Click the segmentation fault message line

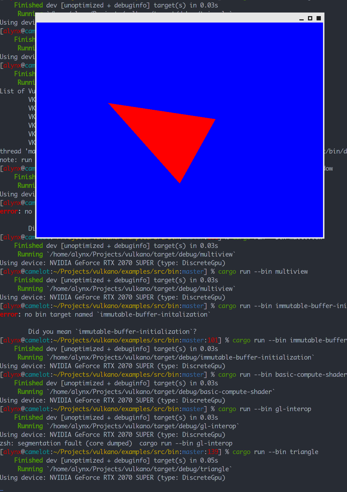(x=116, y=443)
